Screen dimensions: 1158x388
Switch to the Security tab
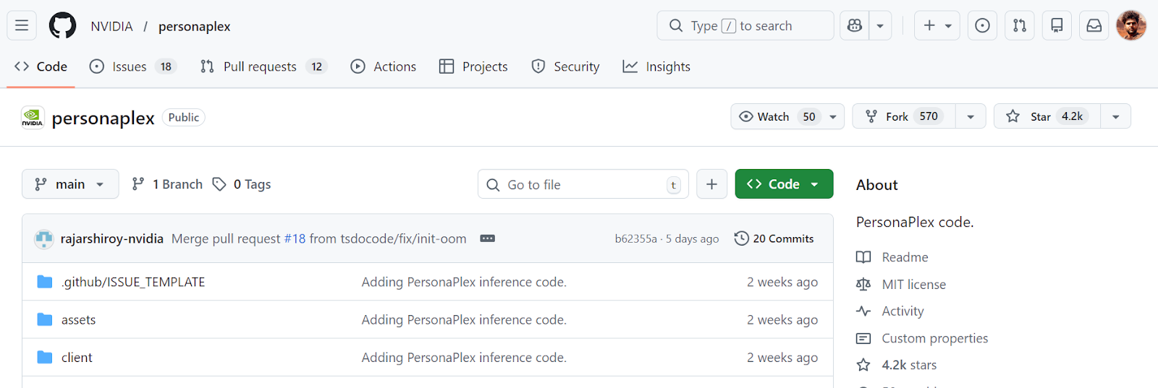tap(566, 66)
